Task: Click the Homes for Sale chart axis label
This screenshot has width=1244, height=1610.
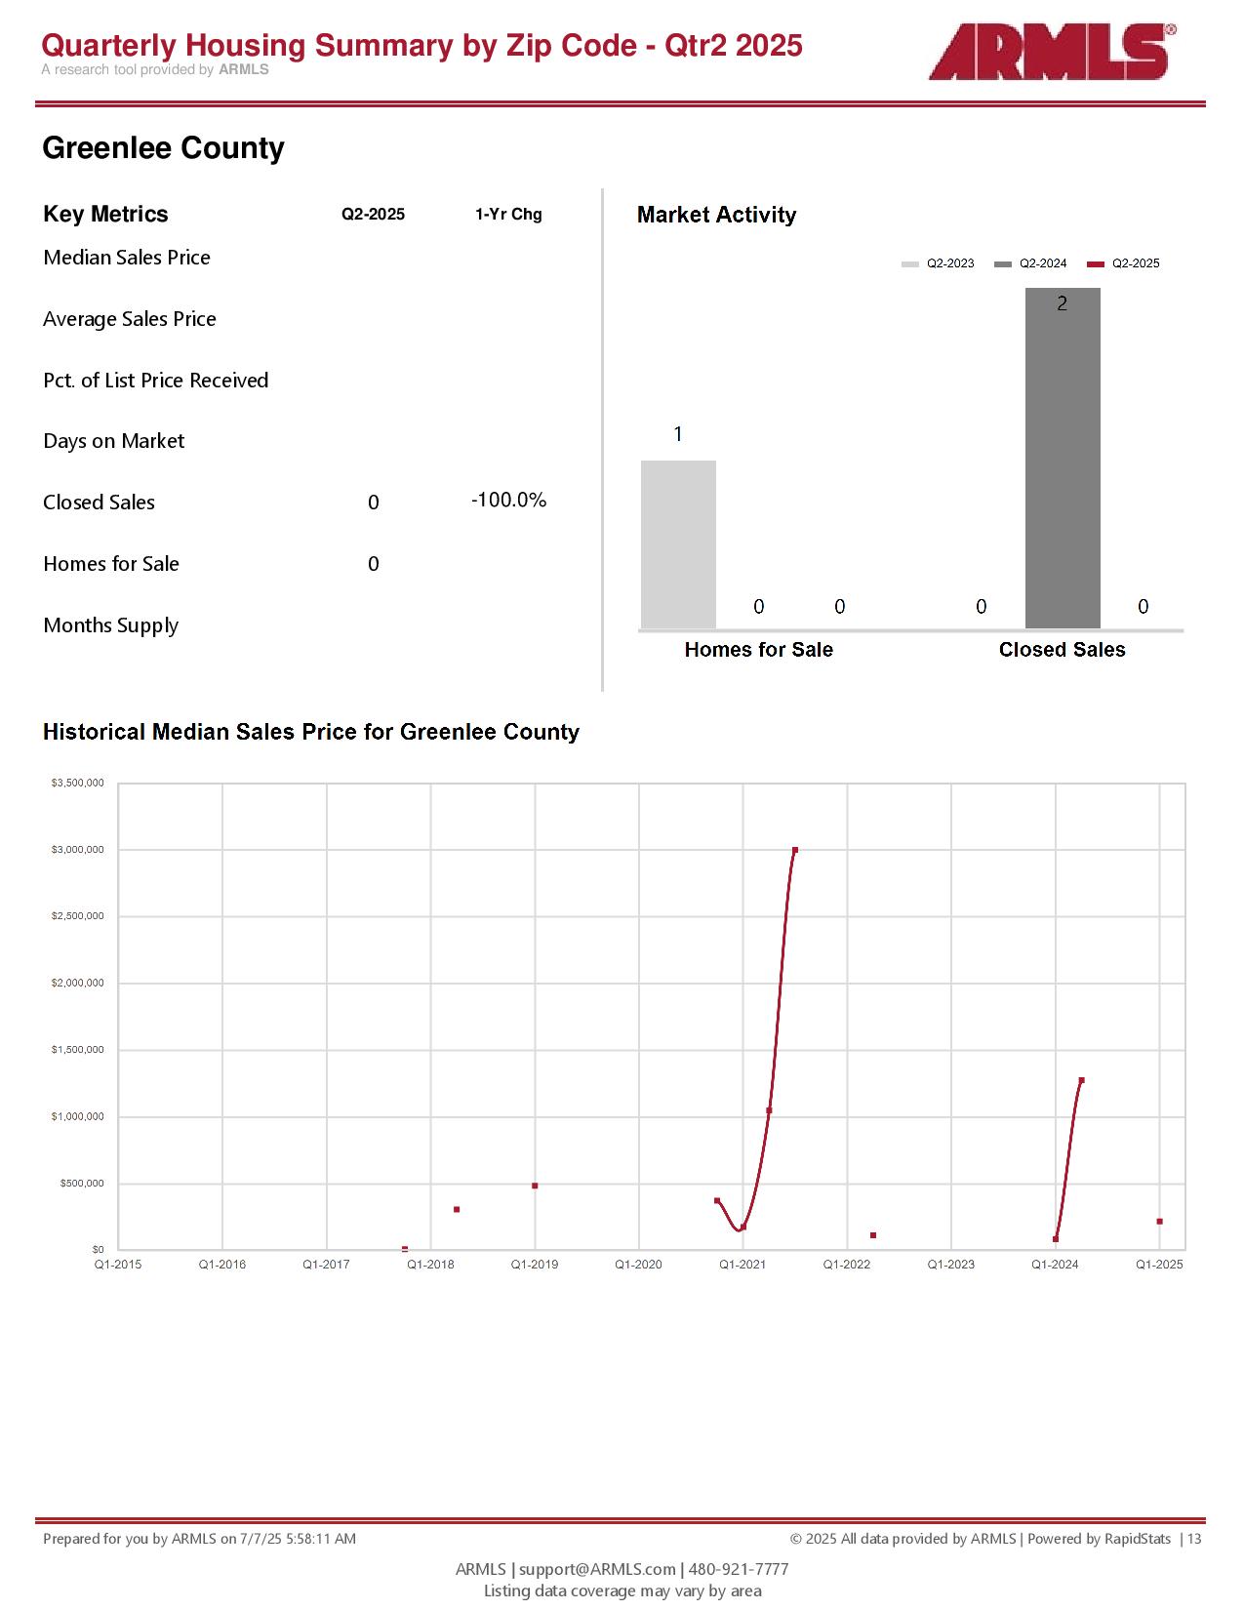Action: point(759,650)
